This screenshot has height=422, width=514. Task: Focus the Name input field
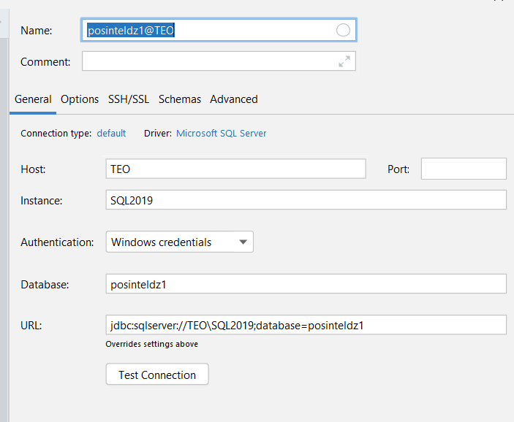point(219,30)
